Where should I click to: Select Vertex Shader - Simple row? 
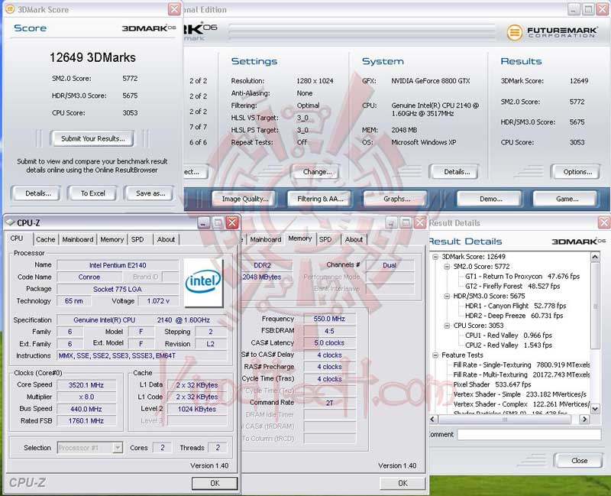coord(520,394)
